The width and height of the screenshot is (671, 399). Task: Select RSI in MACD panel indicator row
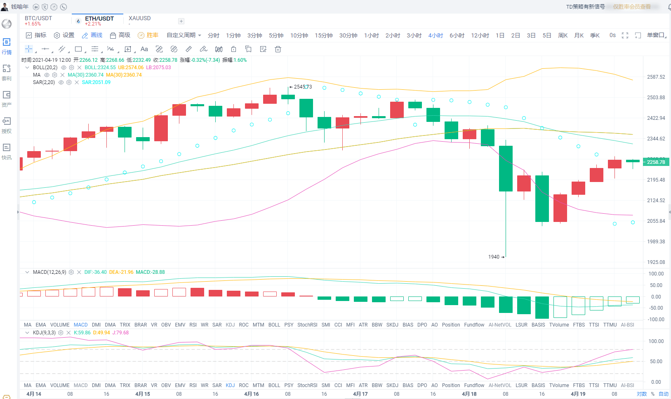193,325
